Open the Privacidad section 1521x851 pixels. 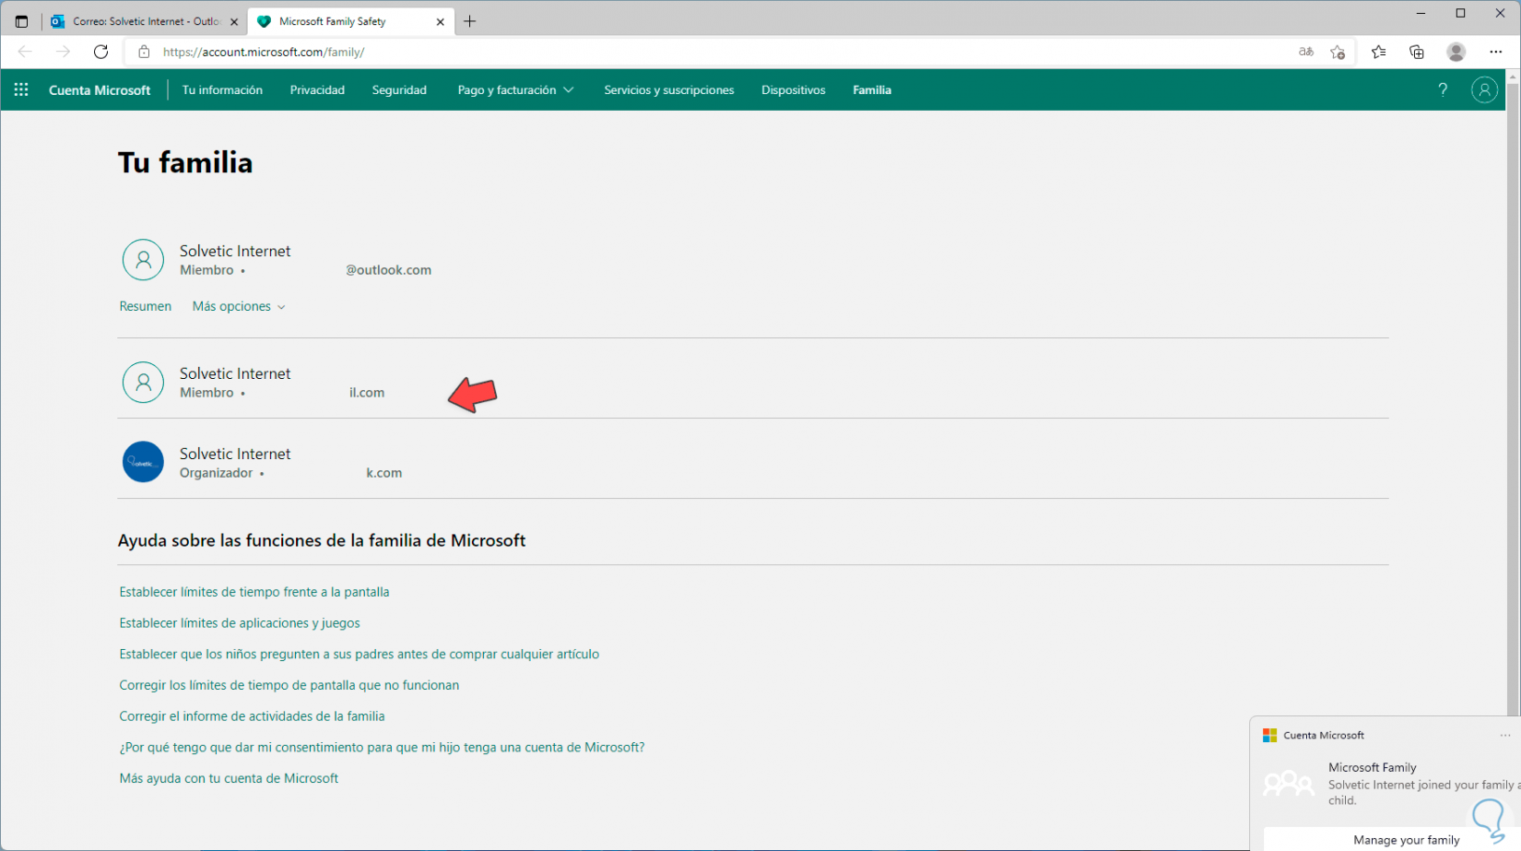pos(317,89)
